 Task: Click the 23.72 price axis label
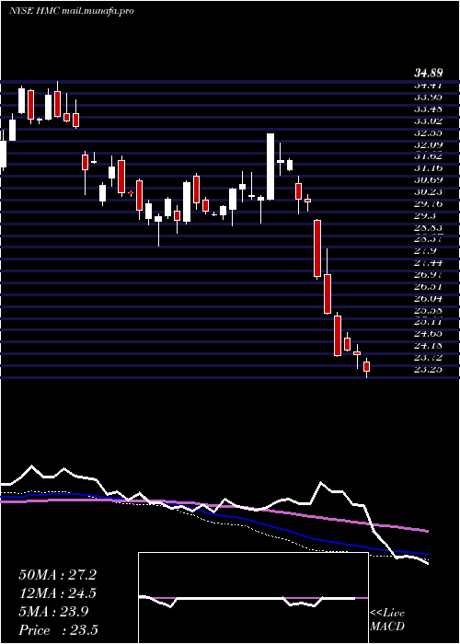[x=429, y=358]
